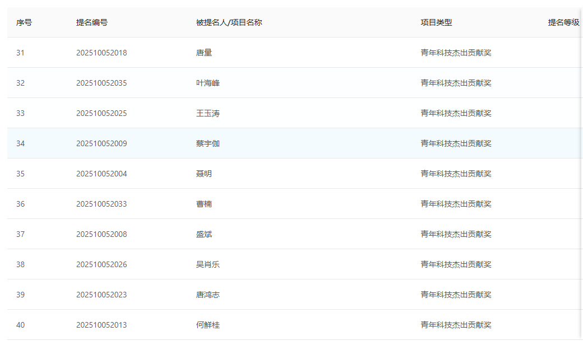Select the highlighted nominee 蔡宇伽

(x=208, y=143)
